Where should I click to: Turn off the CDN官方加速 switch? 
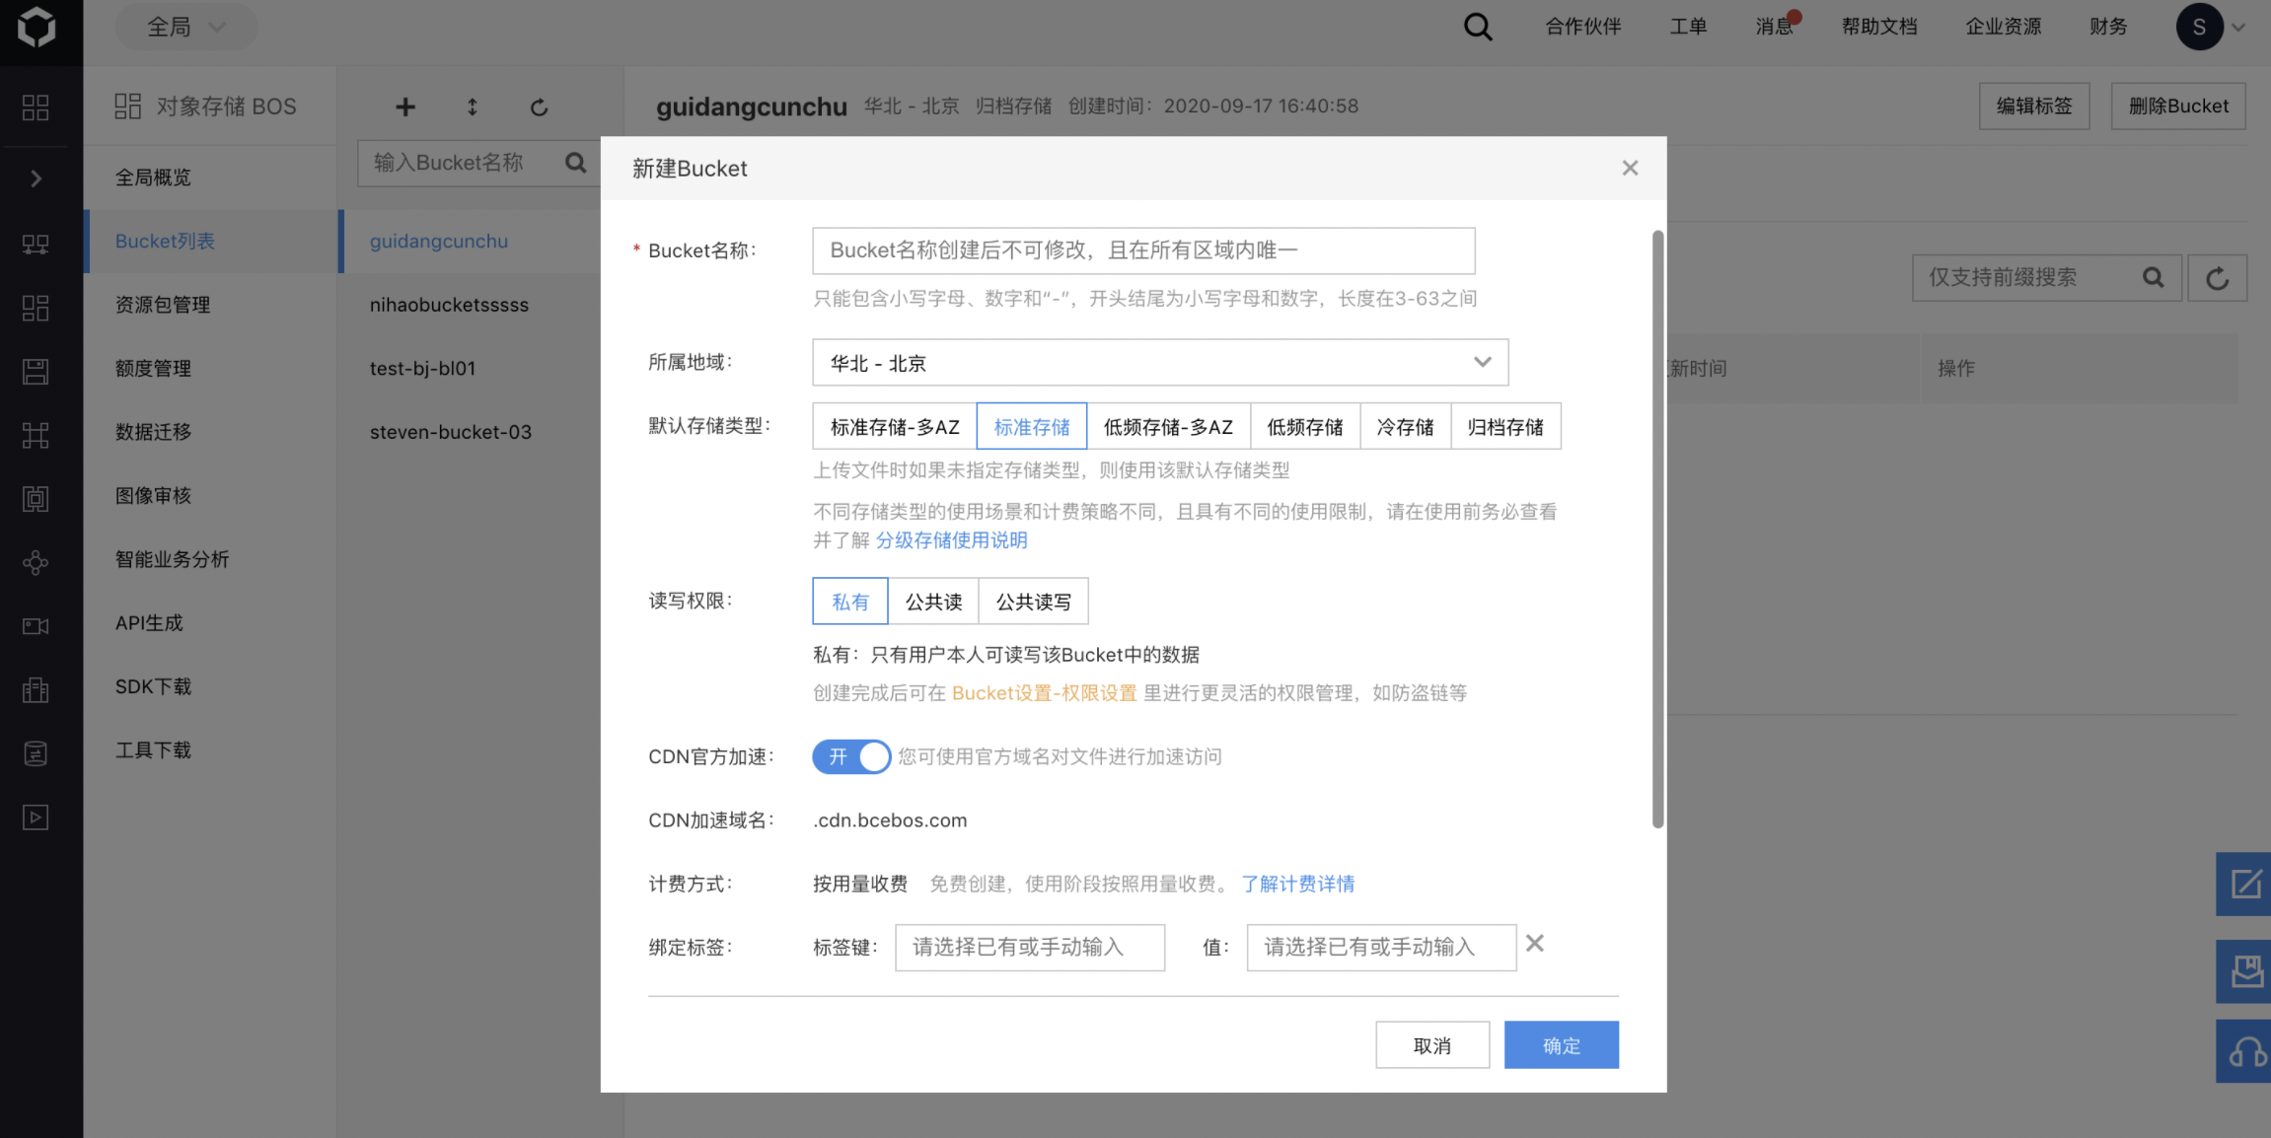click(x=851, y=756)
